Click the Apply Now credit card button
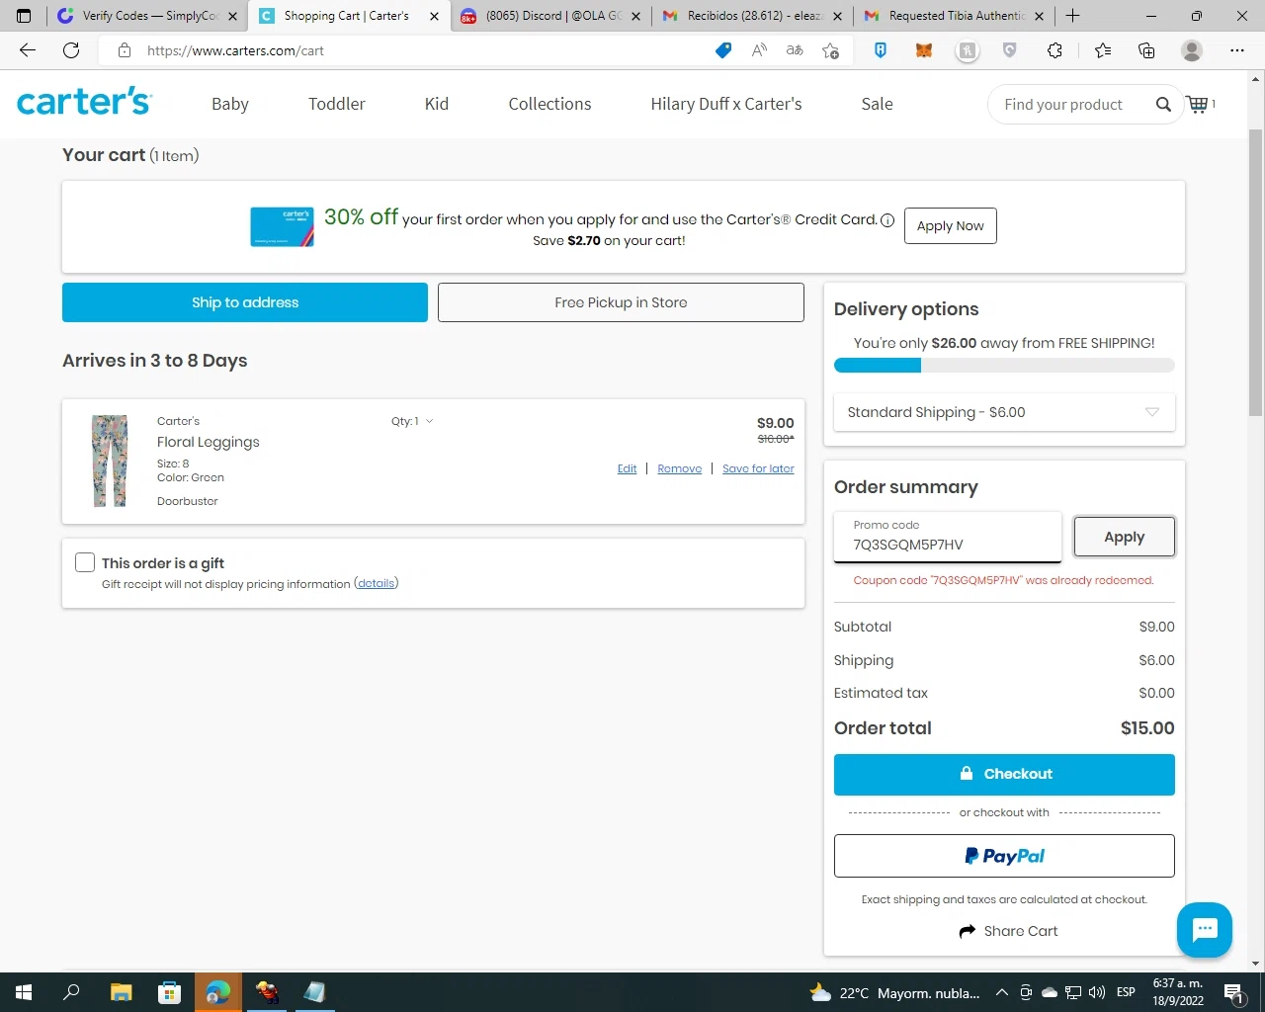Image resolution: width=1265 pixels, height=1012 pixels. (x=950, y=225)
